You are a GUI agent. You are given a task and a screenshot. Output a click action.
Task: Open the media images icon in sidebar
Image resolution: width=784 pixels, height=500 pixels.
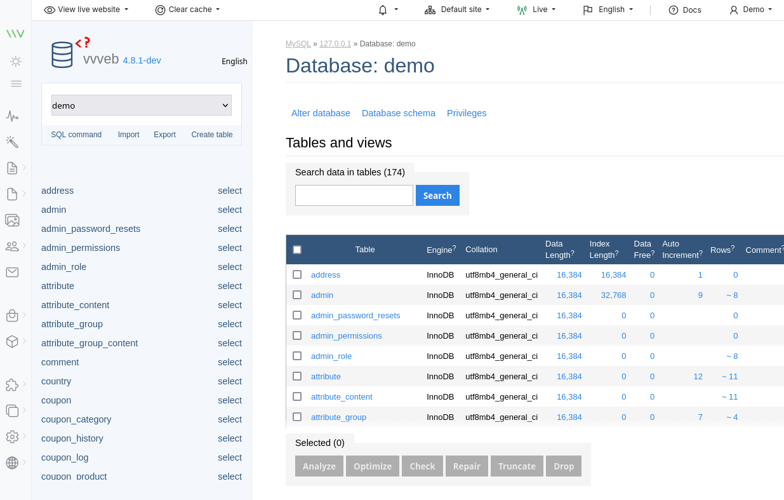point(12,220)
